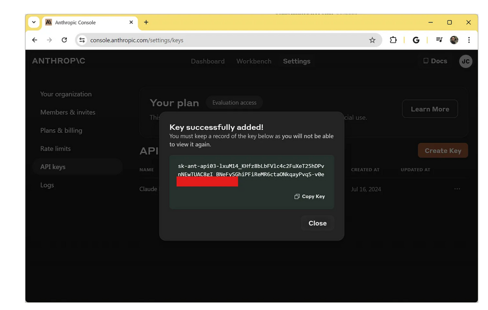This screenshot has height=310, width=488.
Task: Reload the page with the refresh icon
Action: click(64, 40)
